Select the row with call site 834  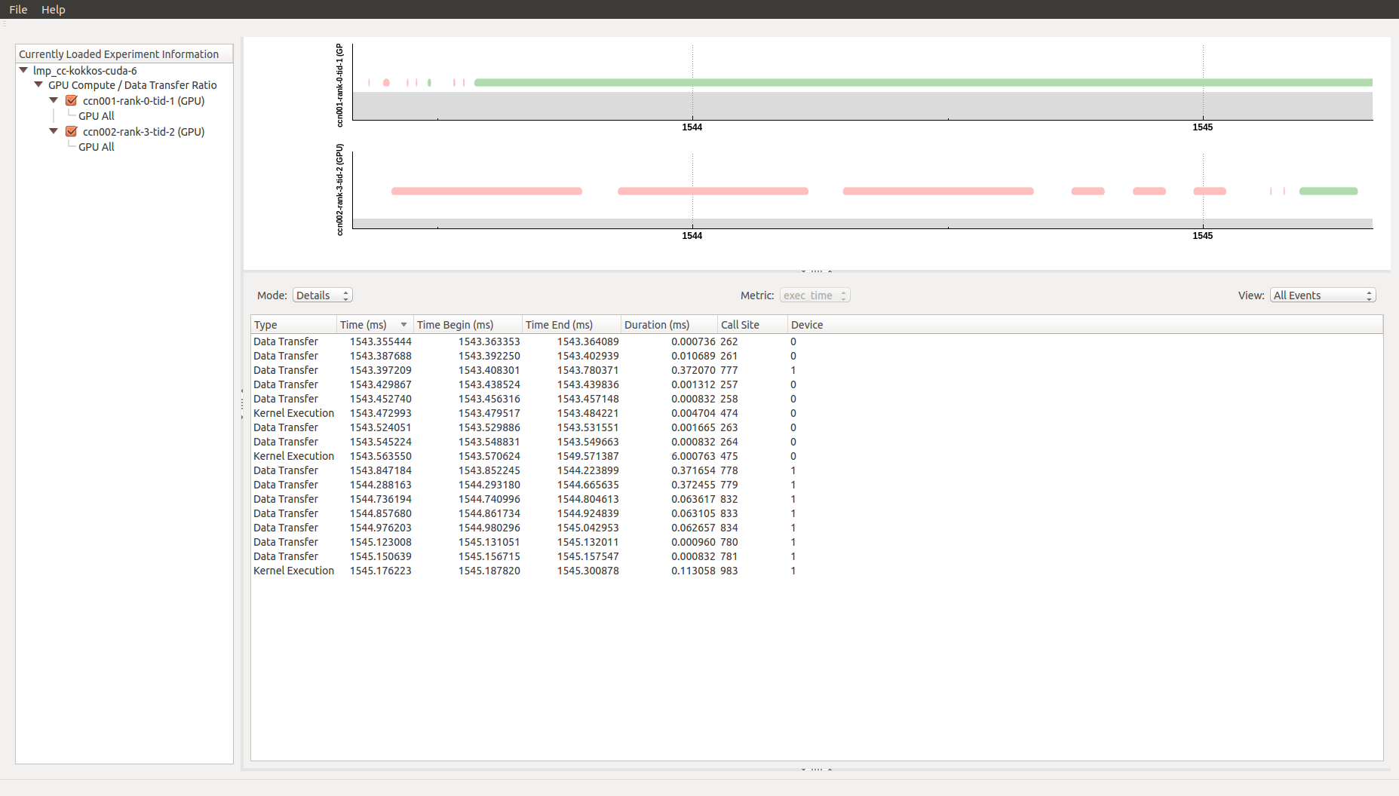point(817,528)
